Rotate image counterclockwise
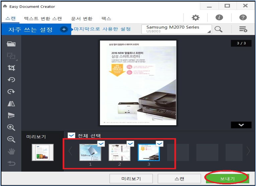This screenshot has height=186, width=256. 11,80
